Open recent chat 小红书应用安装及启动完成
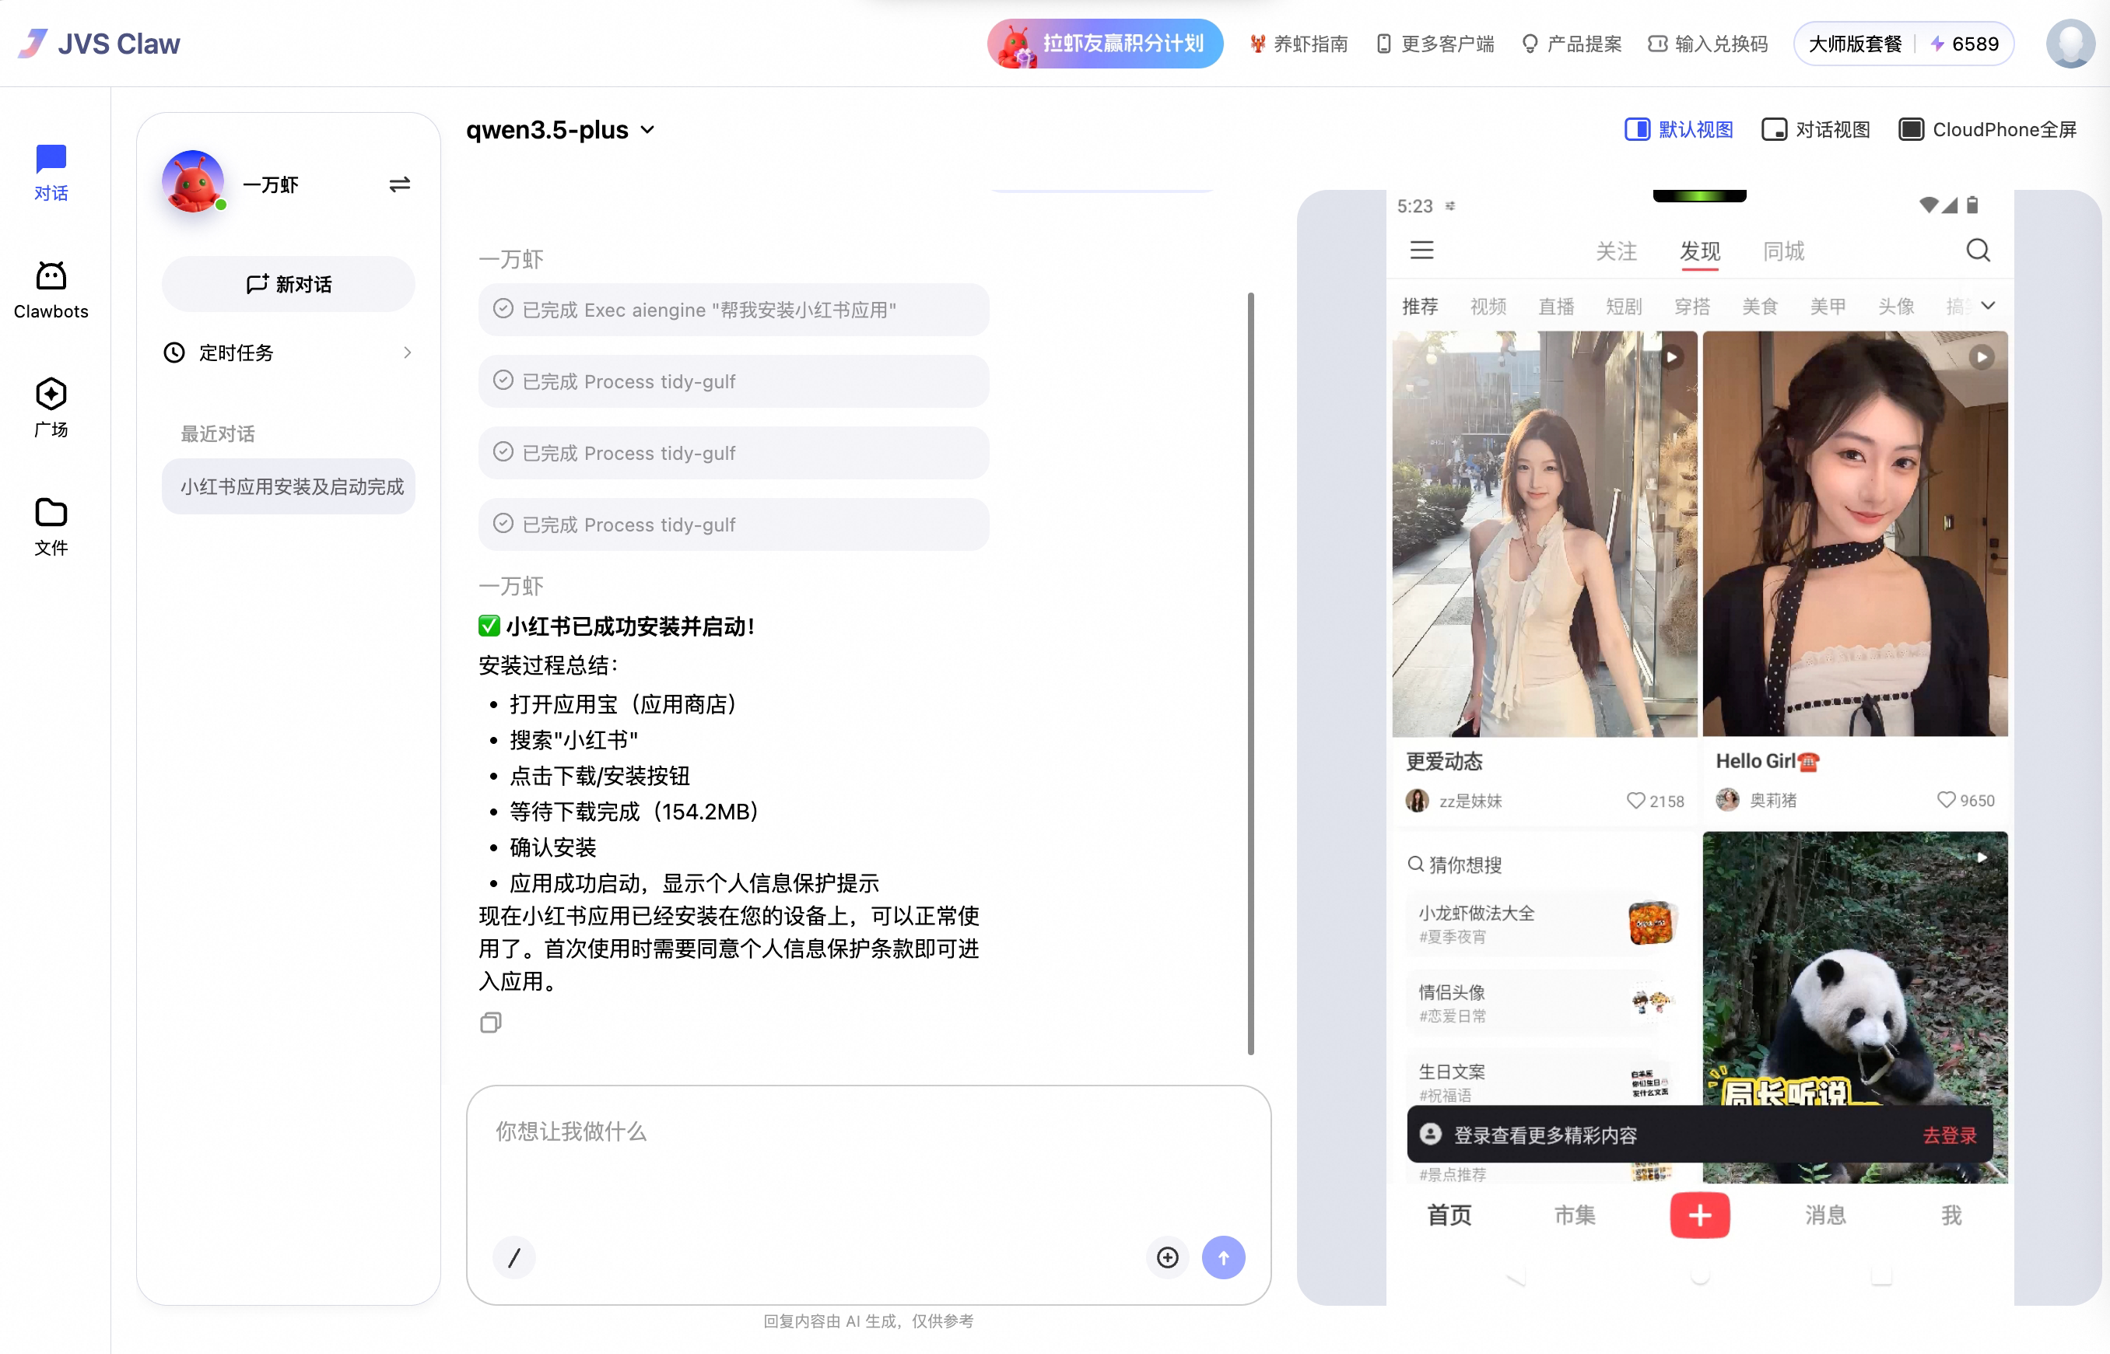The height and width of the screenshot is (1354, 2110). 288,486
